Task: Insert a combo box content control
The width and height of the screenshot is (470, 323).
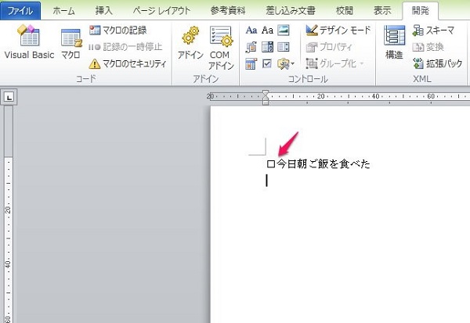Action: [x=267, y=47]
